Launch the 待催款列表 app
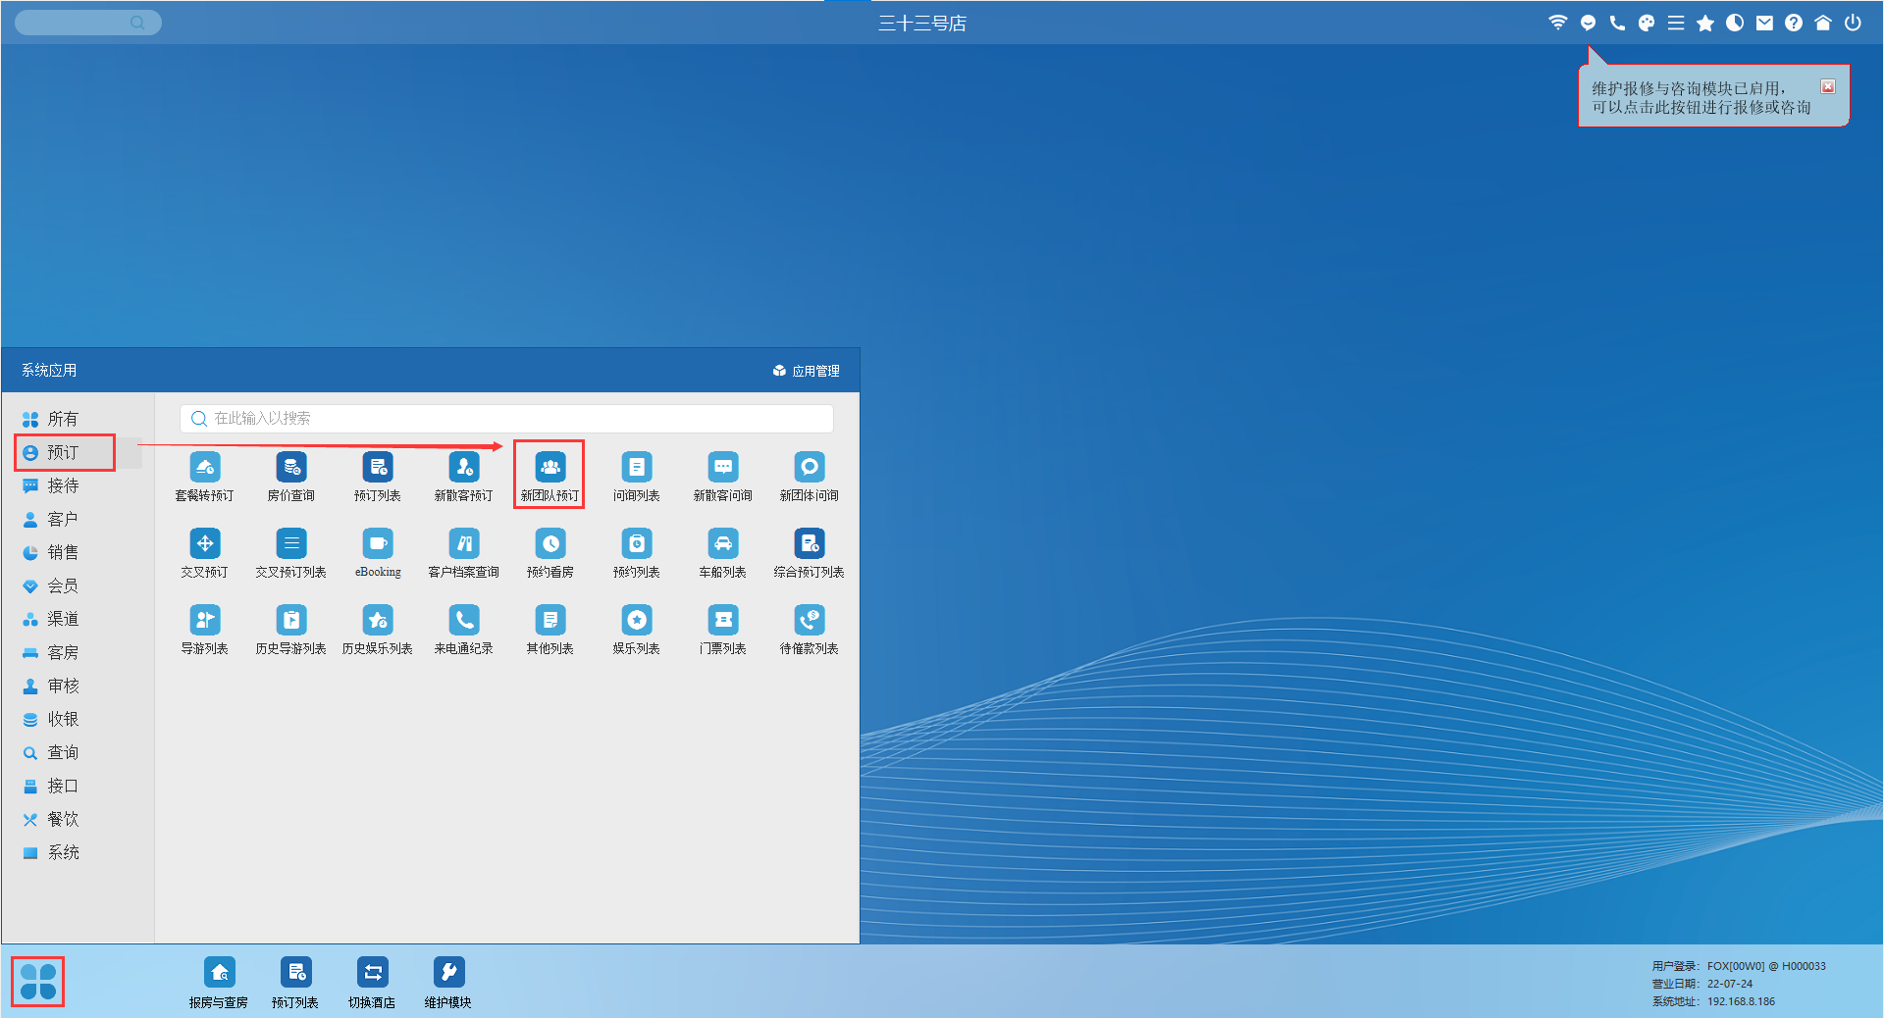Image resolution: width=1884 pixels, height=1018 pixels. (x=809, y=621)
